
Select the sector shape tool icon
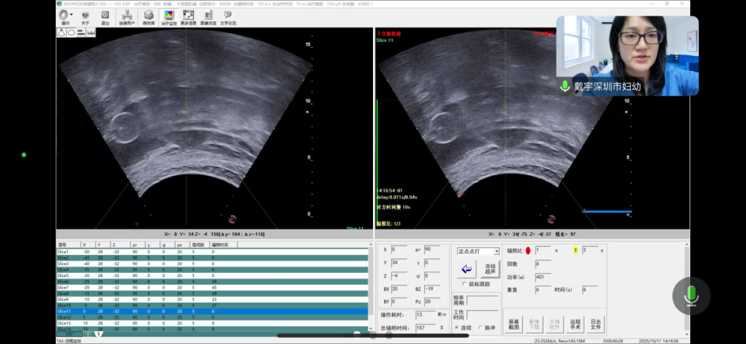point(61,32)
